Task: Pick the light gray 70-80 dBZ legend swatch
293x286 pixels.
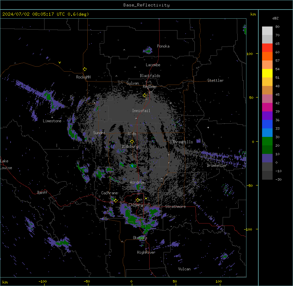Action: pos(267,31)
